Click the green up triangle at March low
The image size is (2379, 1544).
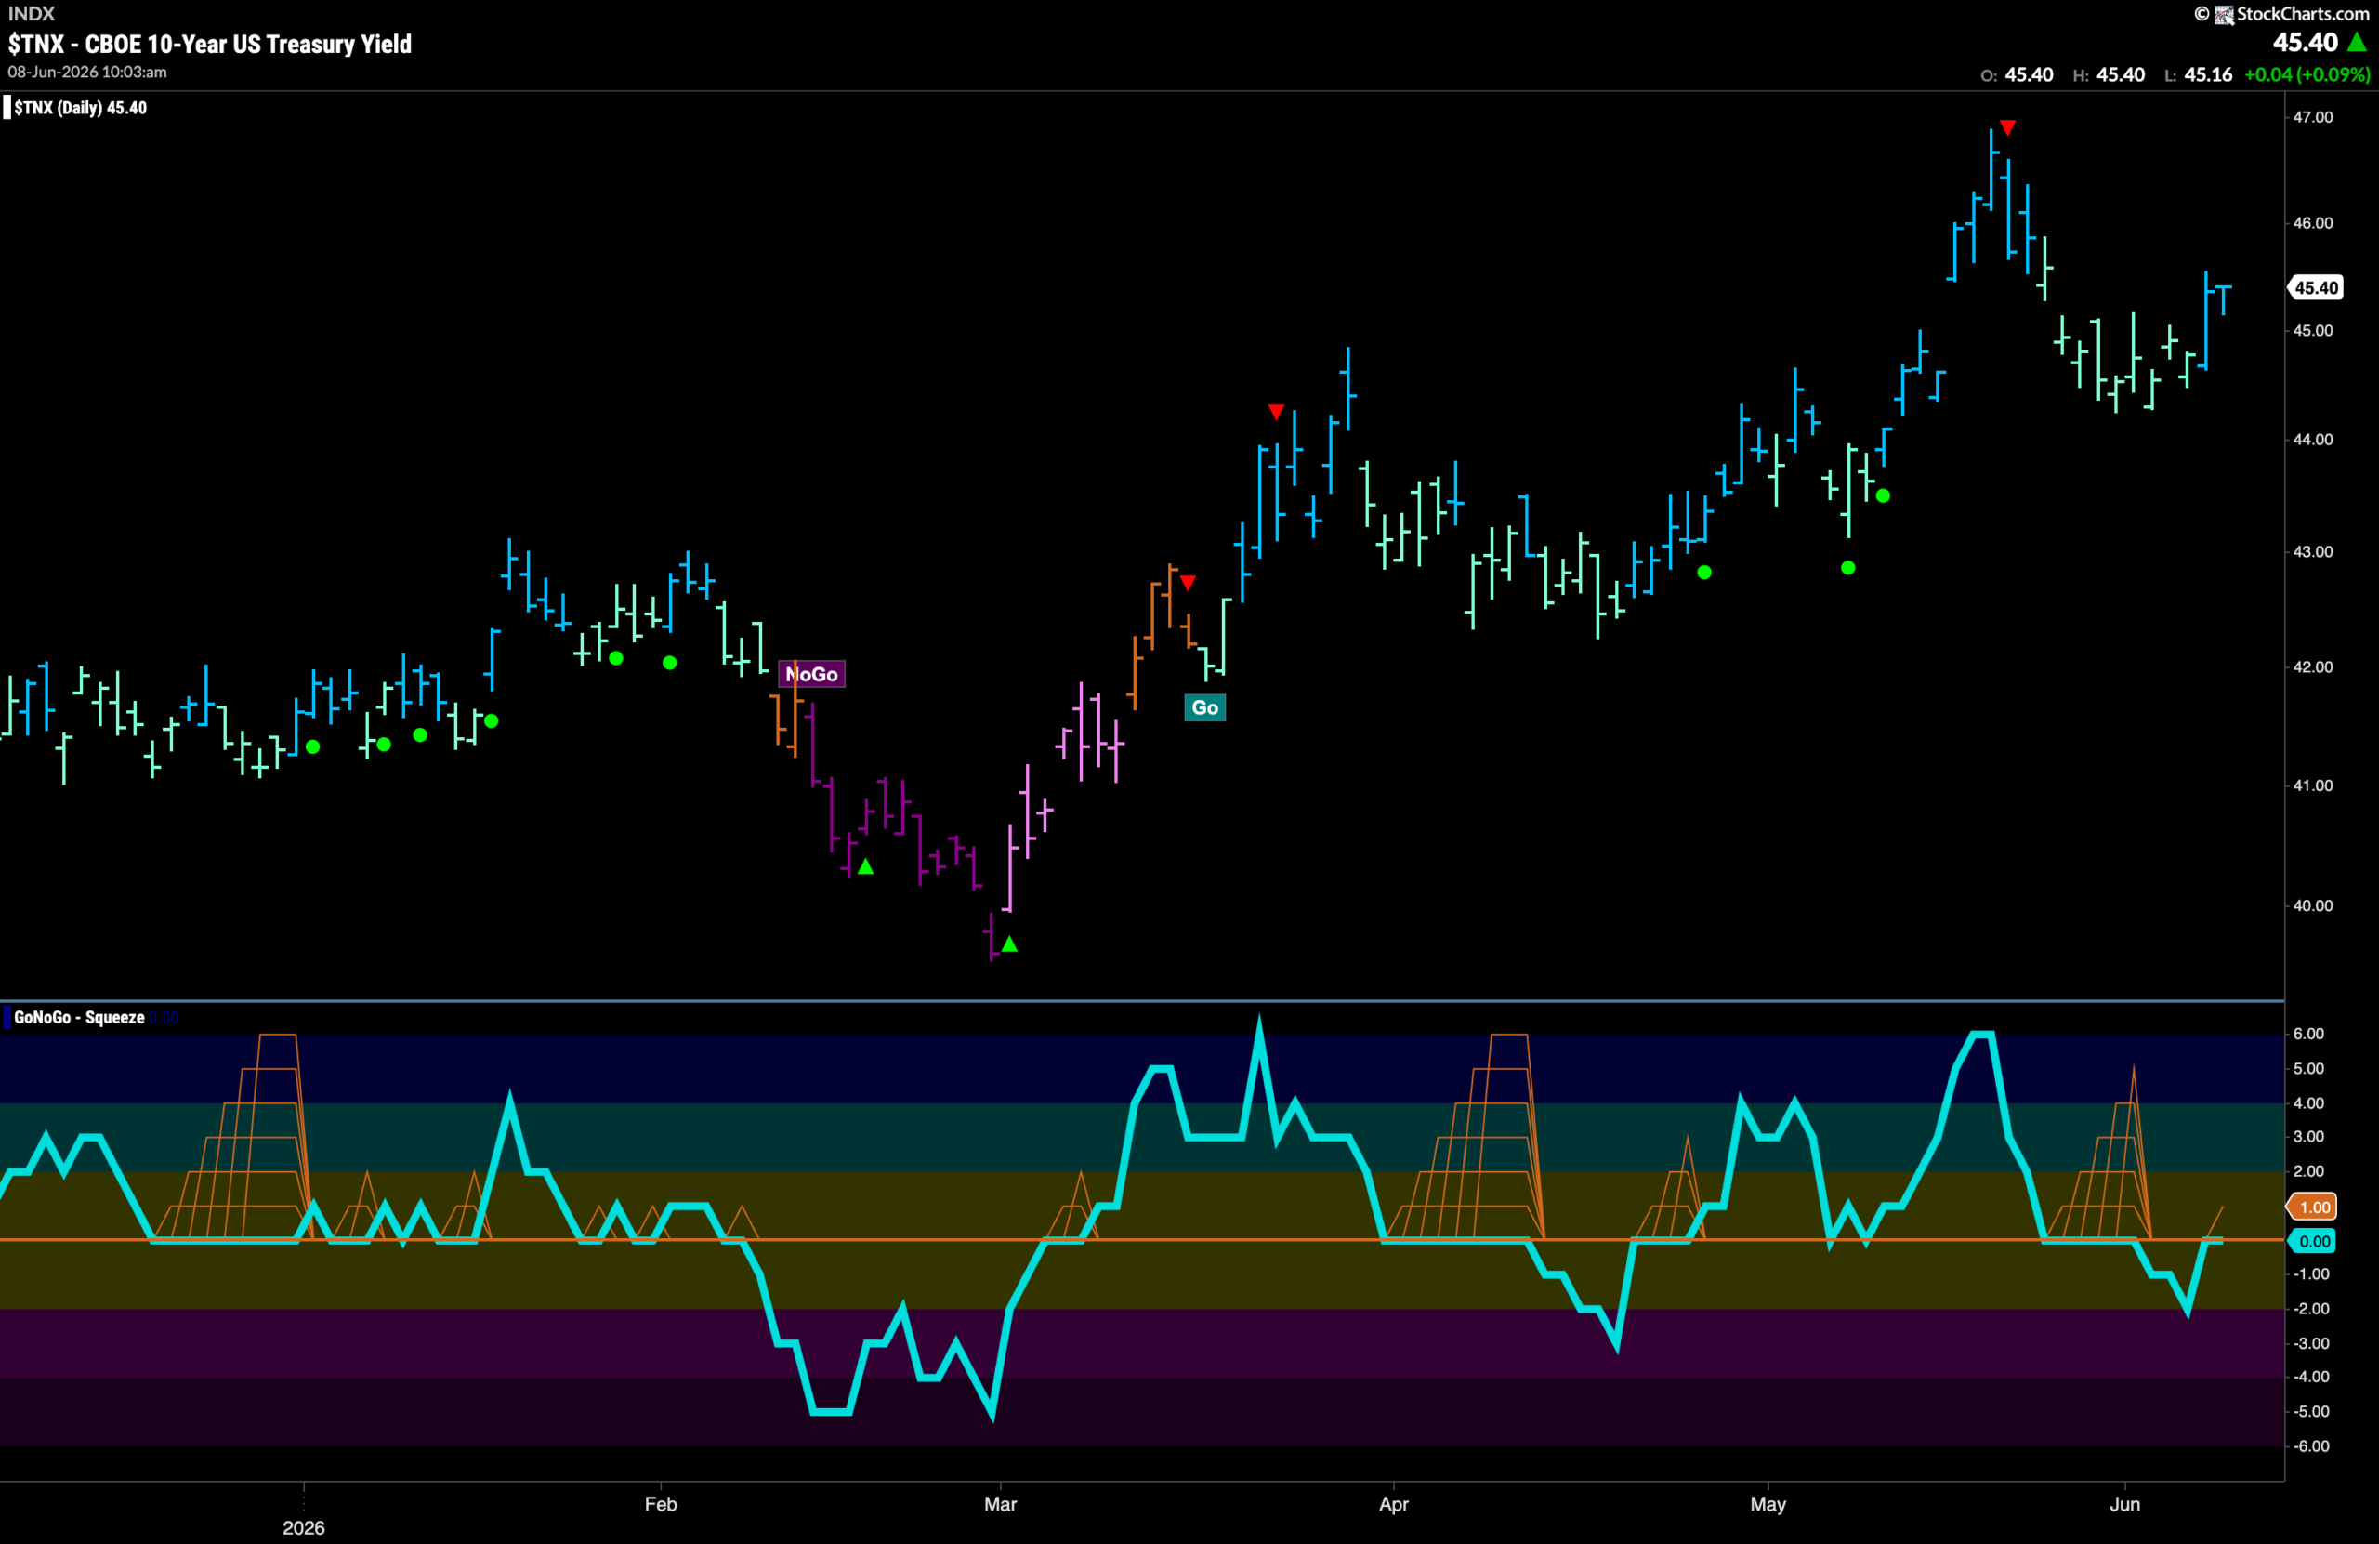pos(1009,944)
